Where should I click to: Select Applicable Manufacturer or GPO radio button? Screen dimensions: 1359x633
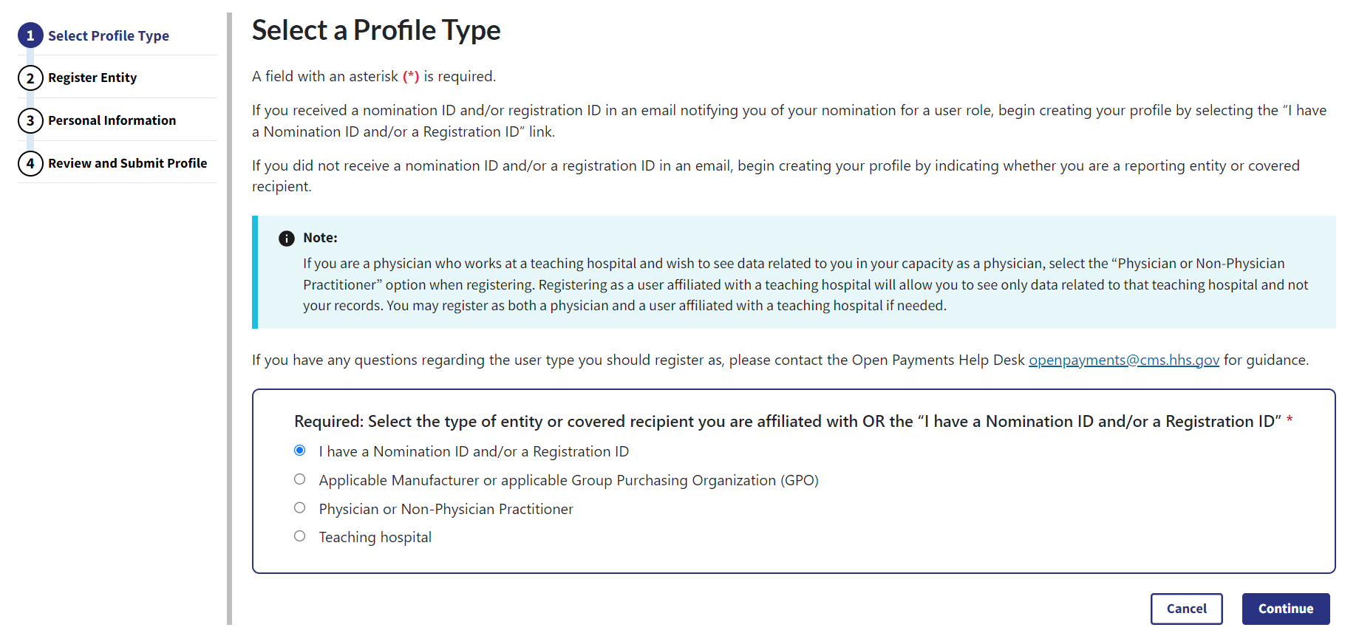(300, 479)
